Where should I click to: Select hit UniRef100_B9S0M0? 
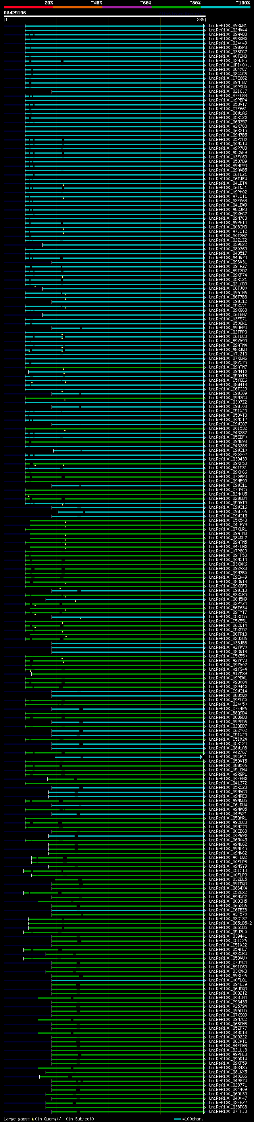click(228, 39)
